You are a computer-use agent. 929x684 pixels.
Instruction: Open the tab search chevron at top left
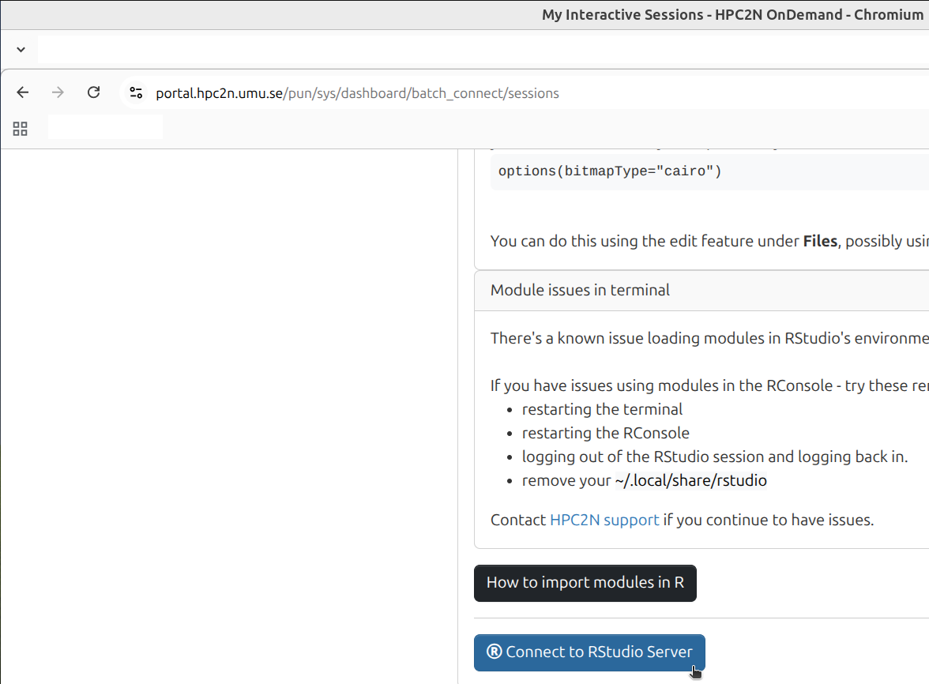(21, 49)
